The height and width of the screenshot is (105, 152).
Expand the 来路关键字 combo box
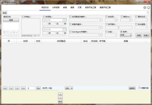point(84,28)
